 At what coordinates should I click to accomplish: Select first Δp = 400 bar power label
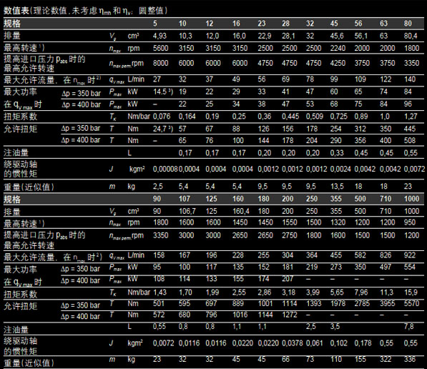pos(81,104)
